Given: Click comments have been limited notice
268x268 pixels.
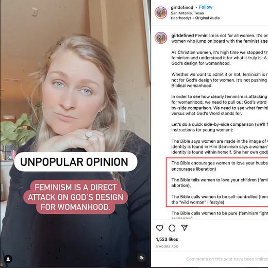Looking at the screenshot, I should tap(227, 259).
